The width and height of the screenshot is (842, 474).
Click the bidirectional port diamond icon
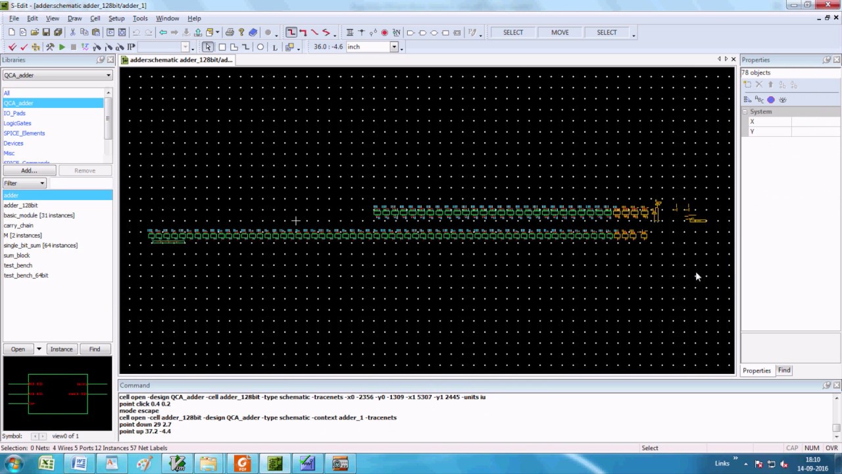[x=433, y=32]
